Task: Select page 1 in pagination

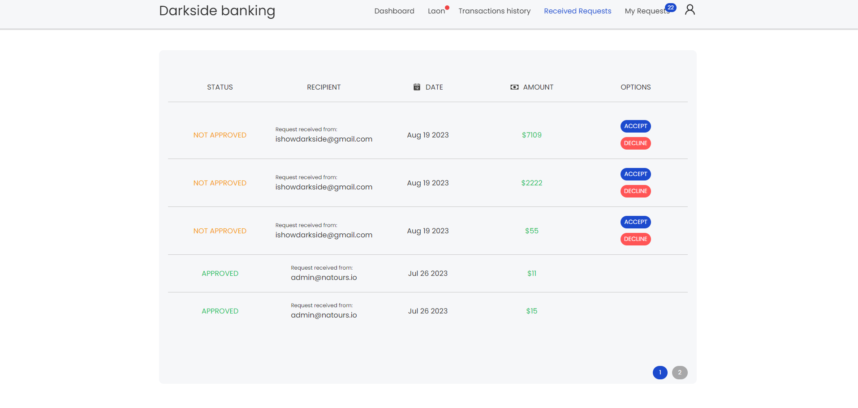Action: click(660, 372)
